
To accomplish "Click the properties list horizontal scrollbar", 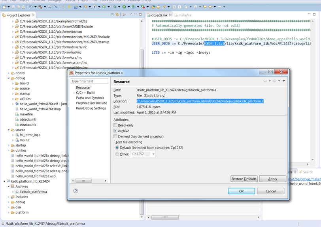I will pyautogui.click(x=89, y=180).
